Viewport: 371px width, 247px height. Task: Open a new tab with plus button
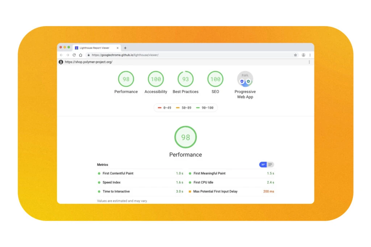(125, 48)
